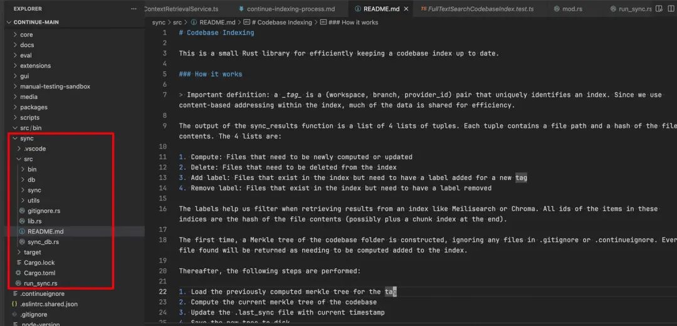
Task: Open the sync_db.rs file name
Action: point(43,242)
